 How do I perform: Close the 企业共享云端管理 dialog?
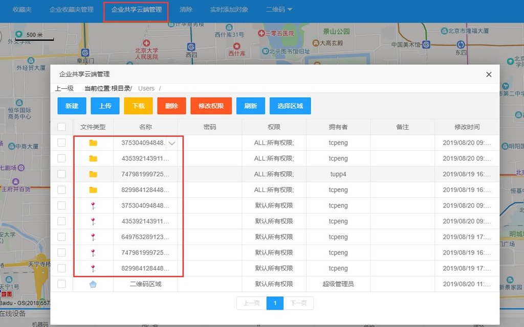pos(489,75)
